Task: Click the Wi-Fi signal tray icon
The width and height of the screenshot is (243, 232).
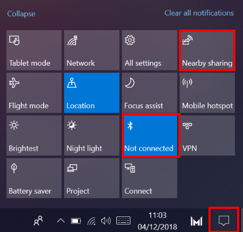Action: click(92, 221)
